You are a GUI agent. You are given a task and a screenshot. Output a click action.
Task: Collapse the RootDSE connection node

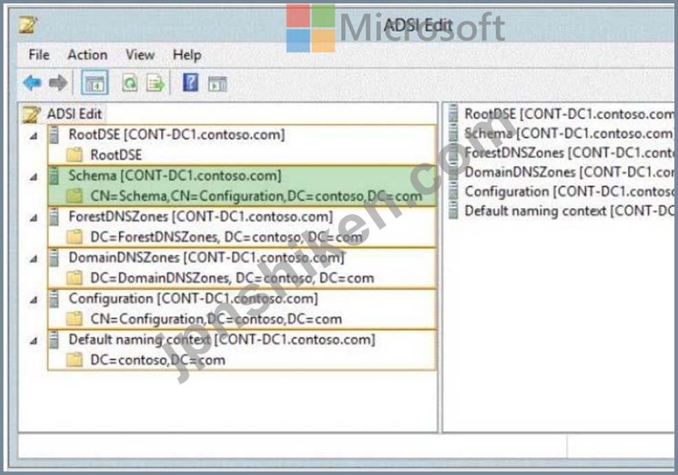[33, 136]
